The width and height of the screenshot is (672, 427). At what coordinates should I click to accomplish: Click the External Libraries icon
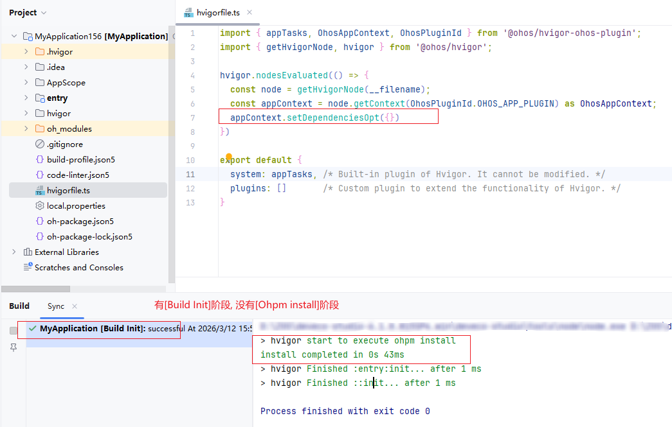[x=28, y=252]
